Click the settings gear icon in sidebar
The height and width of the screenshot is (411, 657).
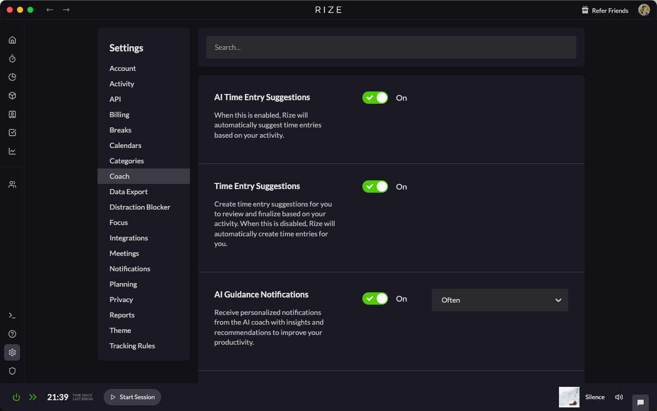pos(12,352)
